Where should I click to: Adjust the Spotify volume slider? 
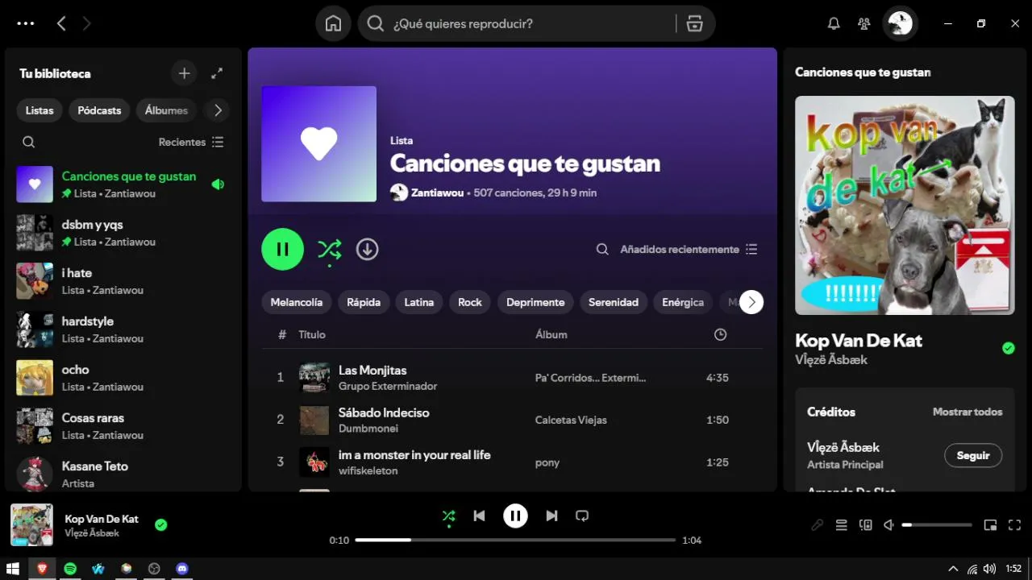tap(937, 525)
